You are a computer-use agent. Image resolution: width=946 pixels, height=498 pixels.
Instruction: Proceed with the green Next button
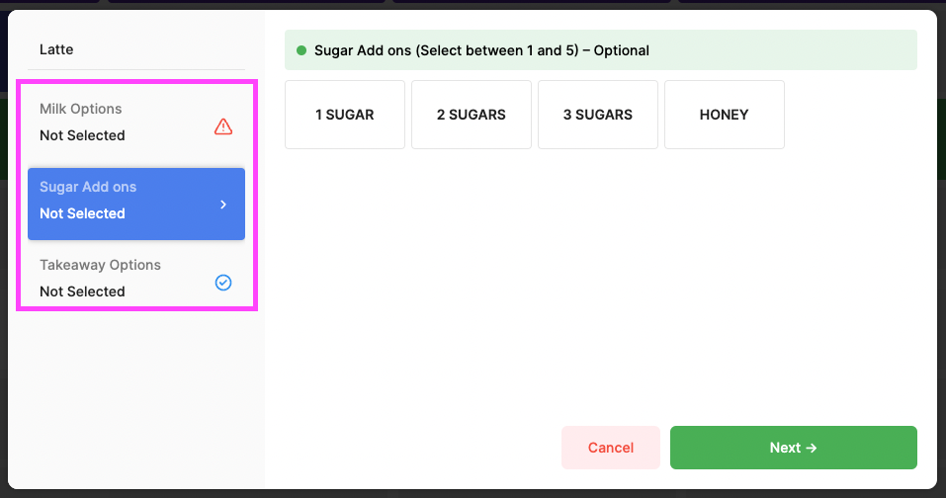coord(794,448)
